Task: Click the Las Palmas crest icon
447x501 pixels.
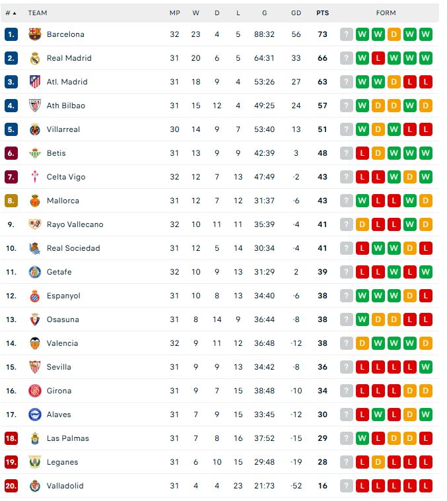Action: pos(35,438)
